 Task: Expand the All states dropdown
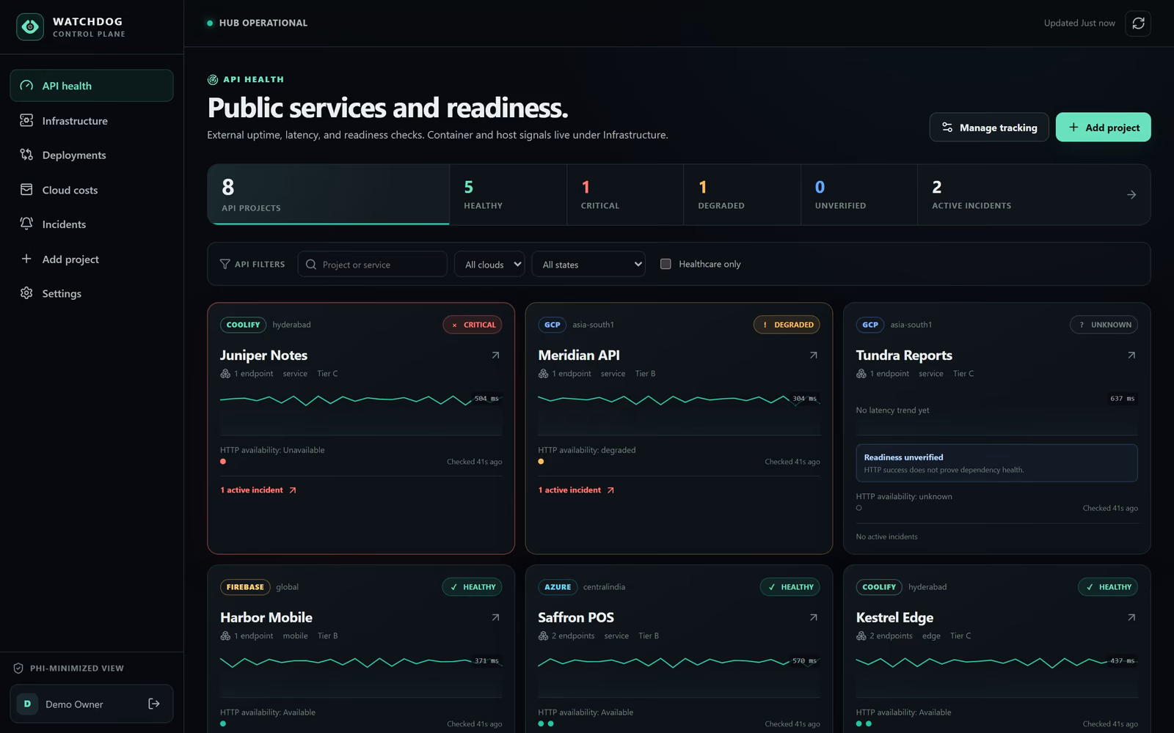[588, 264]
